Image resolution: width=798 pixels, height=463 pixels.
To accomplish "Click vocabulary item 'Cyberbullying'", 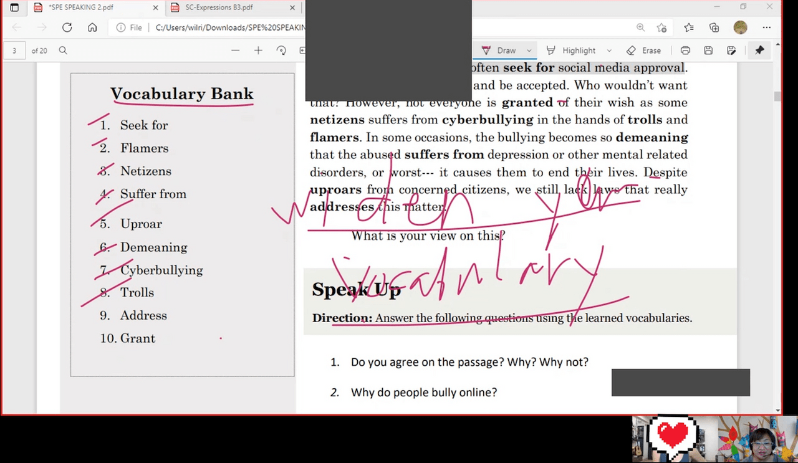I will (161, 270).
